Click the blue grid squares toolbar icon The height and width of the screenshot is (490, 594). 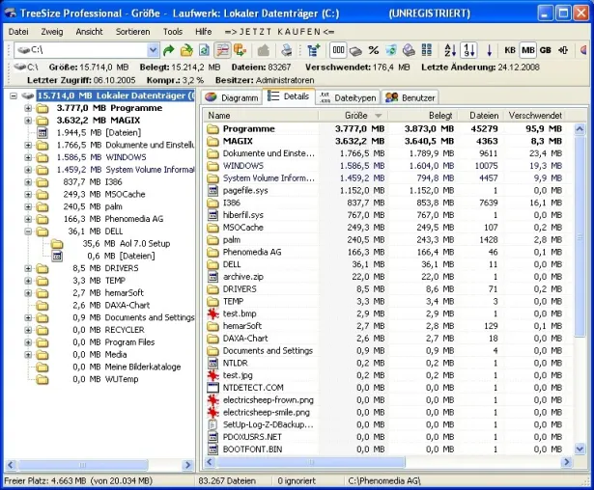427,50
